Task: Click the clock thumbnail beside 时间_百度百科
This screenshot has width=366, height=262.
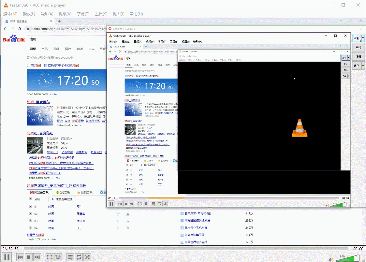Action: (x=40, y=116)
